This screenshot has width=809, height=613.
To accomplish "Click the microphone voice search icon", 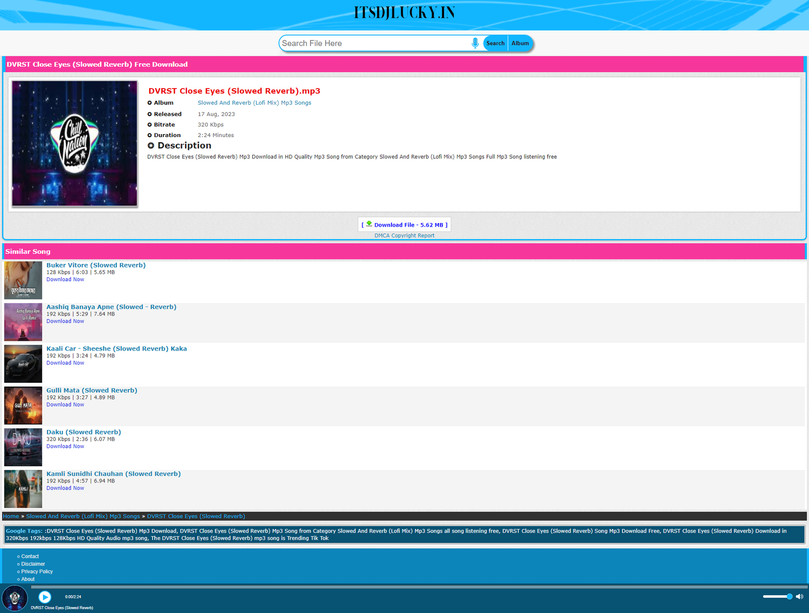I will pos(475,43).
